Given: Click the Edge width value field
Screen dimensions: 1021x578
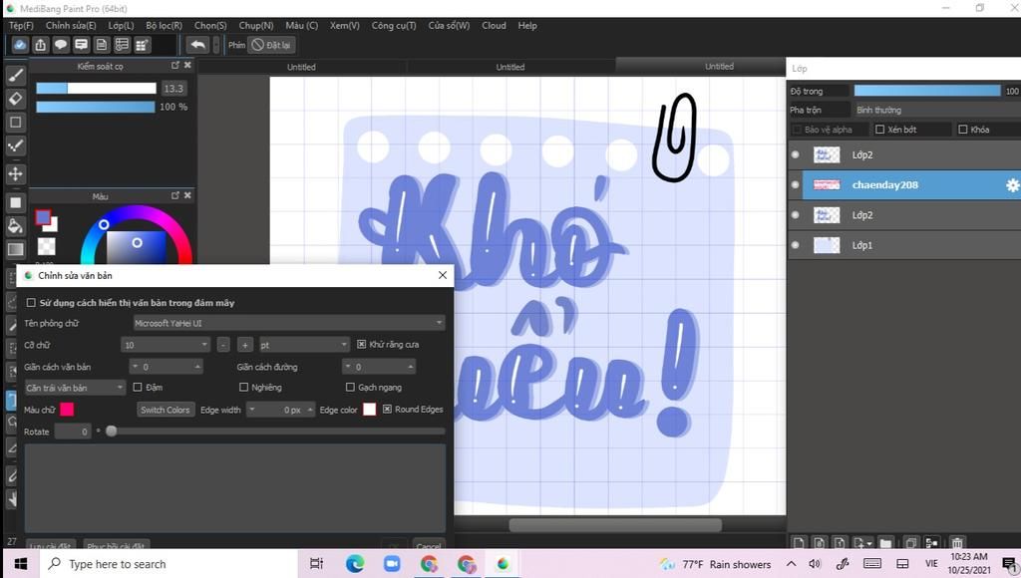Looking at the screenshot, I should click(280, 410).
